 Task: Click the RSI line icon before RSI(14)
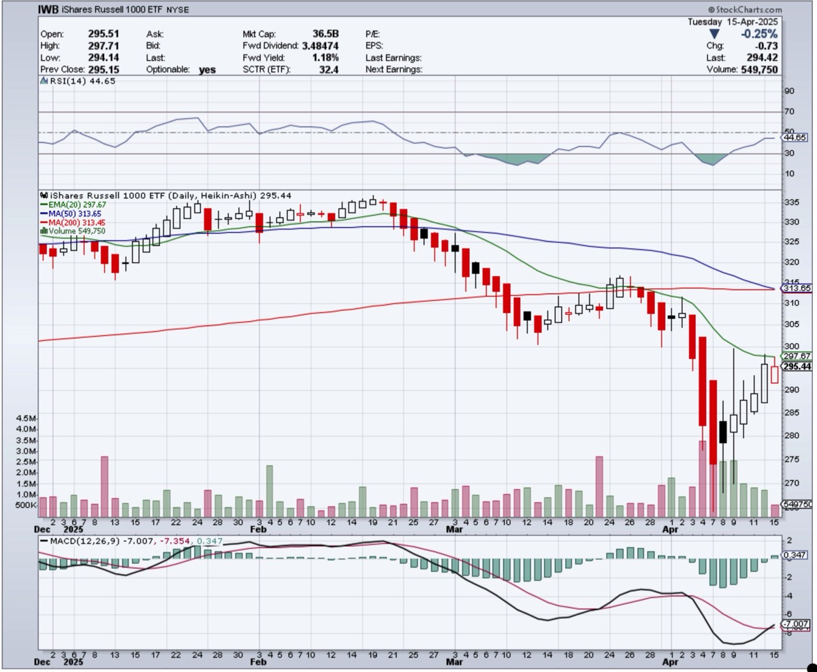(44, 82)
